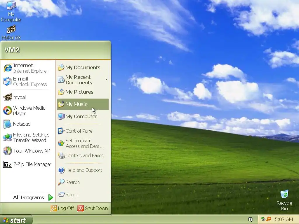The image size is (299, 224).
Task: Open Files and Settings Transfer Wizard
Action: 28,138
